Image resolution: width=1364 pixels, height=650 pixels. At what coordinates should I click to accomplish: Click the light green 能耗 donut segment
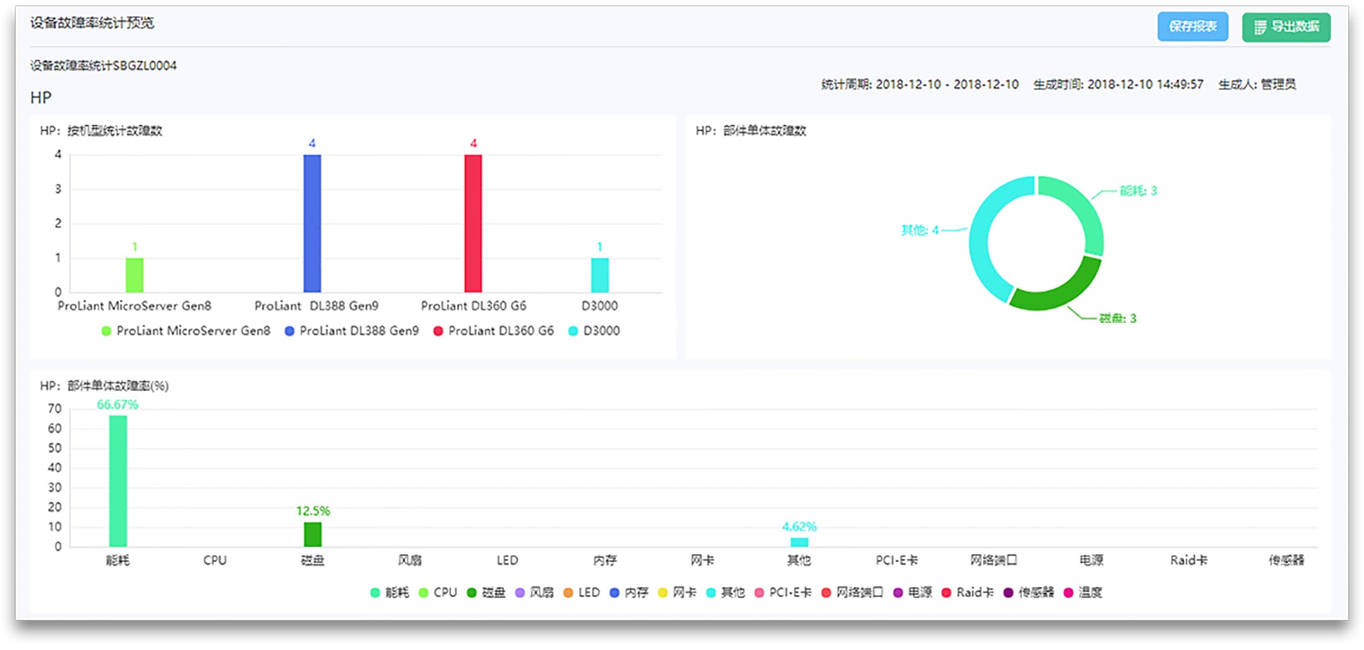tap(1084, 208)
